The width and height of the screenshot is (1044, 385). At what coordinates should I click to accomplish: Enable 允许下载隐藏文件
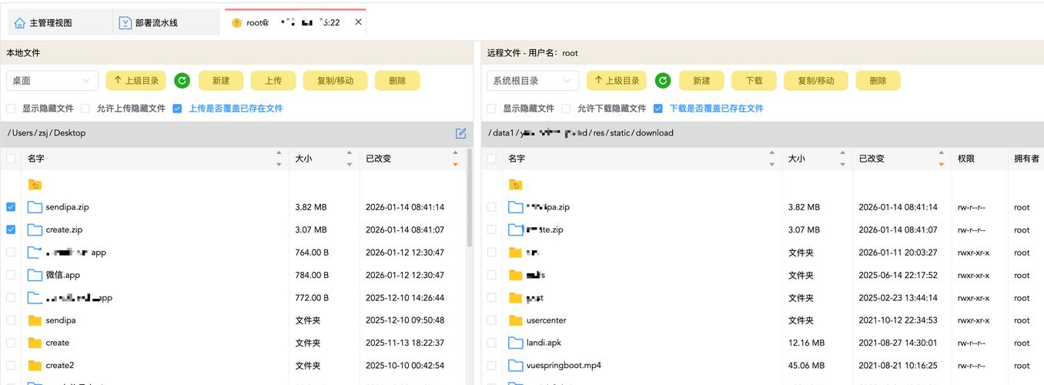567,109
